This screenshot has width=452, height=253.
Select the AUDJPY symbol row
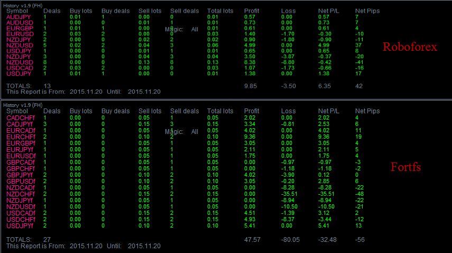point(19,17)
